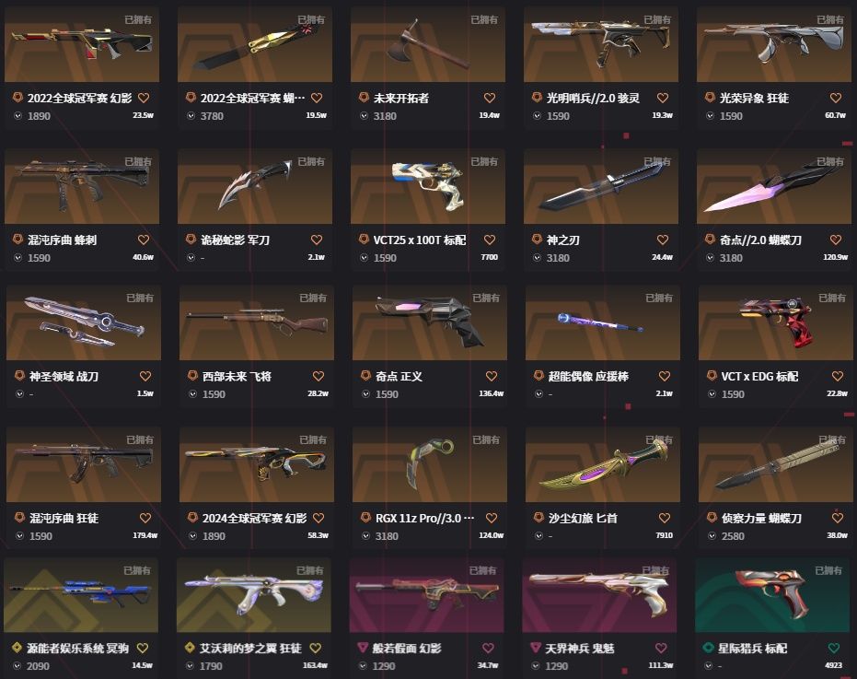Image resolution: width=857 pixels, height=679 pixels.
Task: Select the 神圣领域 战刀 weapon image
Action: click(84, 322)
